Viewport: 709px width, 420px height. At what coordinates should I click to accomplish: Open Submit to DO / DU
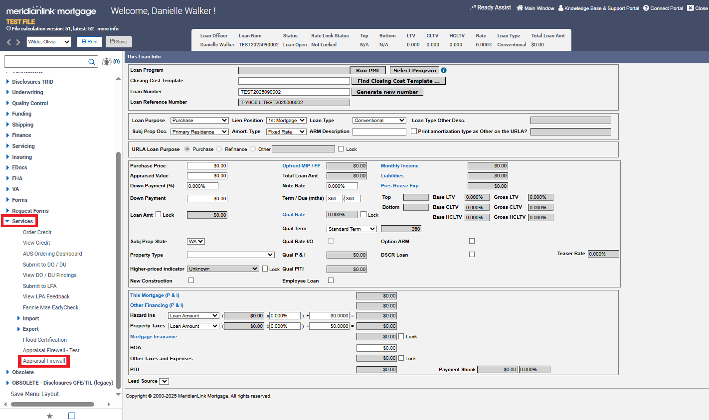(x=44, y=265)
